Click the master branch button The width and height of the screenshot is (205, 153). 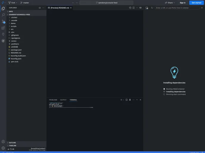pyautogui.click(x=25, y=3)
